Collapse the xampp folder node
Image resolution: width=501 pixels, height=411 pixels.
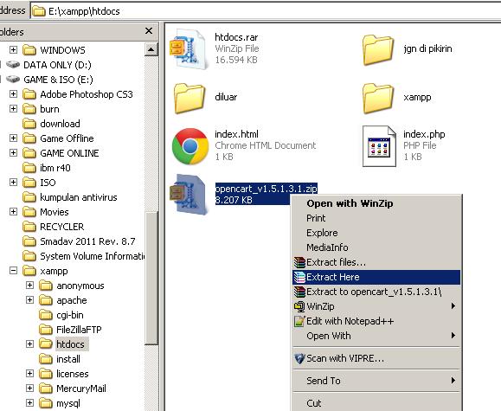[x=13, y=271]
